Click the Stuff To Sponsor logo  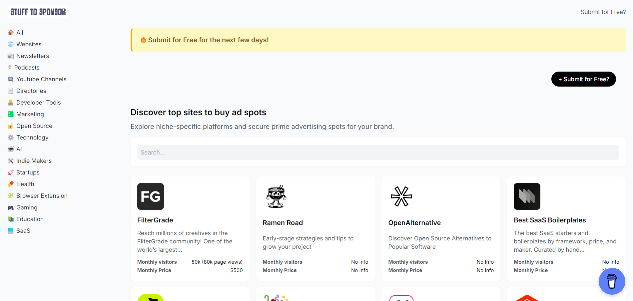(x=38, y=12)
